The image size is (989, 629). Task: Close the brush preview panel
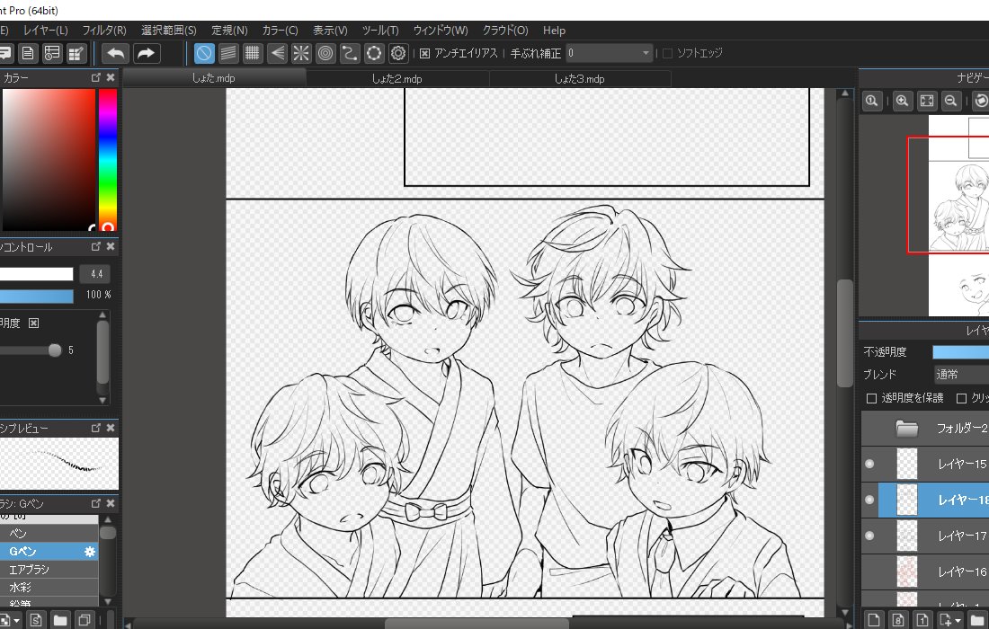click(x=111, y=428)
